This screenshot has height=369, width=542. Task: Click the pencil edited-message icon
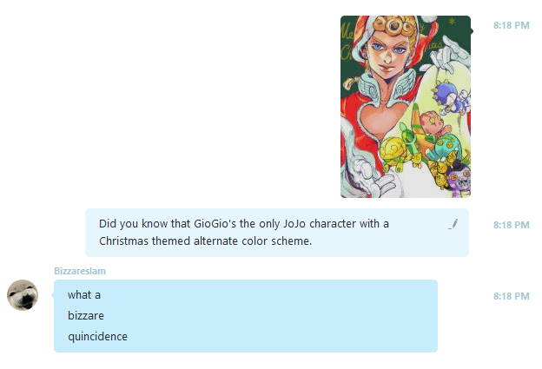[x=453, y=224]
